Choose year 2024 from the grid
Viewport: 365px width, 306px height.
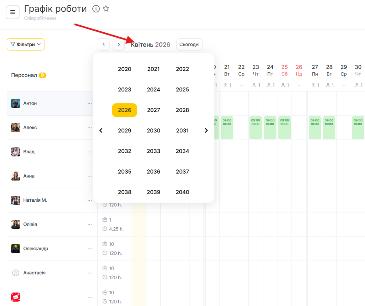pyautogui.click(x=153, y=90)
